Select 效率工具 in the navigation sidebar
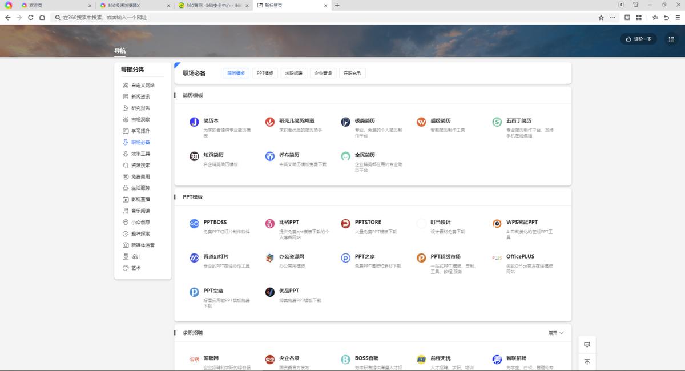 tap(140, 154)
